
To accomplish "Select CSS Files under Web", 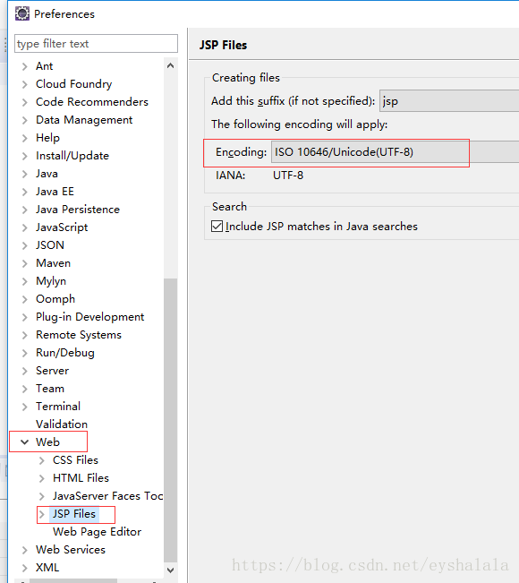I will pyautogui.click(x=75, y=460).
